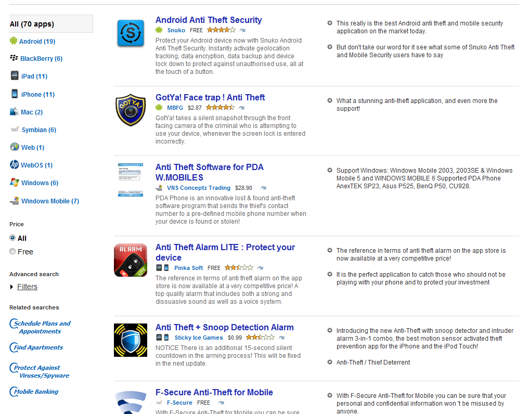Open Schedule Plans and Appointments related search
The height and width of the screenshot is (414, 530).
(40, 327)
